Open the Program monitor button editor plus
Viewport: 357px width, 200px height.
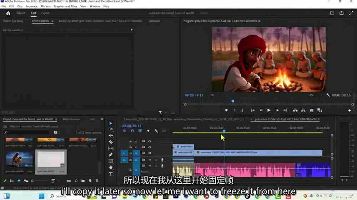[x=350, y=111]
